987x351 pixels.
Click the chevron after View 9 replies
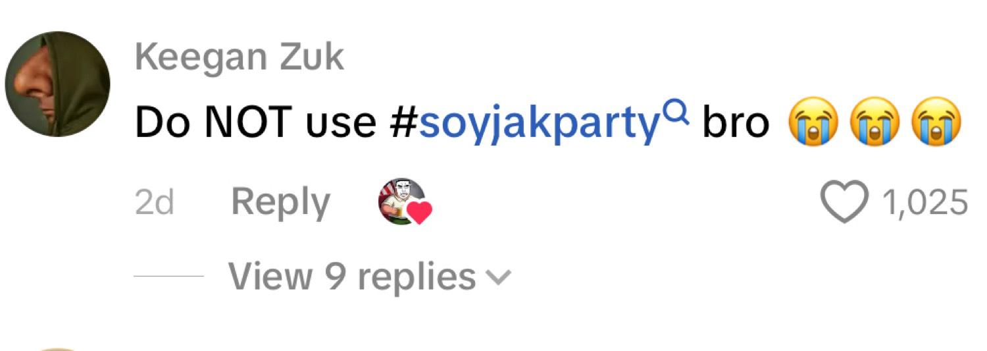(x=497, y=279)
